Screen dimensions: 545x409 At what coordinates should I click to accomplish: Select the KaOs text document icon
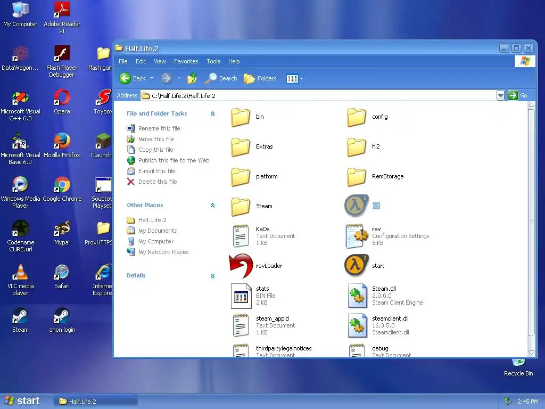tap(241, 236)
